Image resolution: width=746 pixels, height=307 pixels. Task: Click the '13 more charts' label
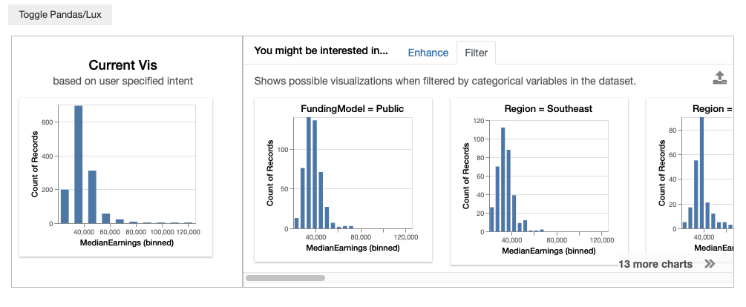(x=655, y=264)
